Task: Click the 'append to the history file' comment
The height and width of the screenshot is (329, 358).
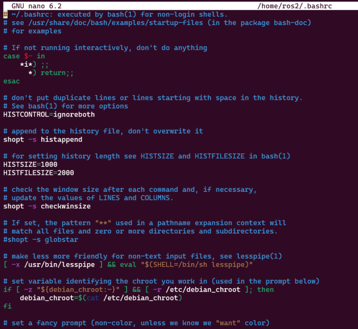Action: click(x=103, y=131)
